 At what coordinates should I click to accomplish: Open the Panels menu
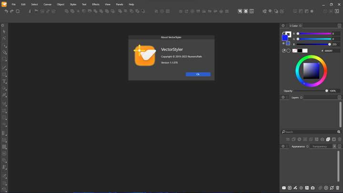(120, 4)
